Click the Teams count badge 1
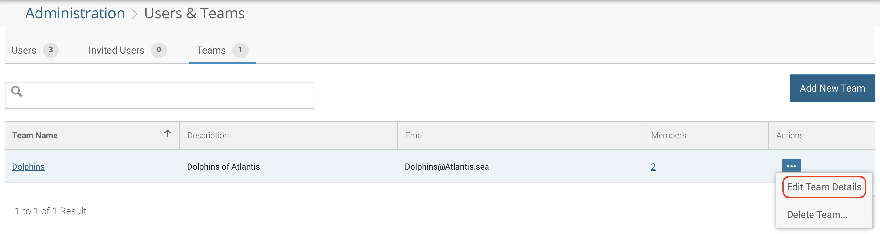This screenshot has height=234, width=880. 240,50
